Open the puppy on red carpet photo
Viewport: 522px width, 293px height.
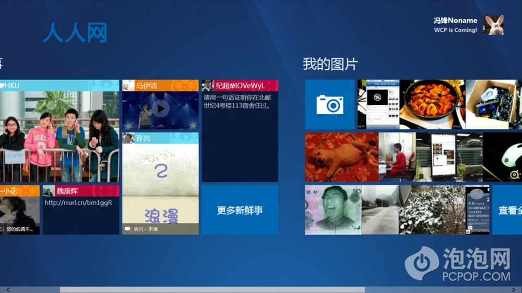(341, 157)
